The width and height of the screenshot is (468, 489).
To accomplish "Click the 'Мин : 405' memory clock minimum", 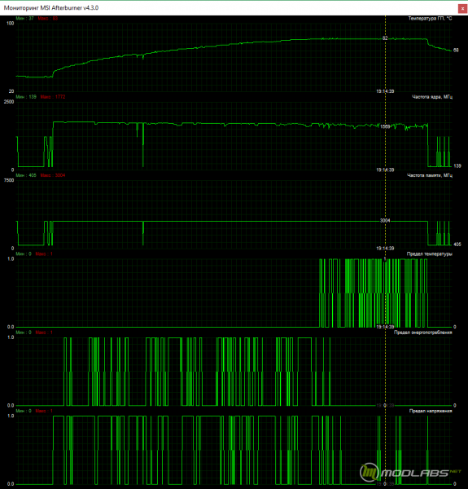I will pos(26,175).
